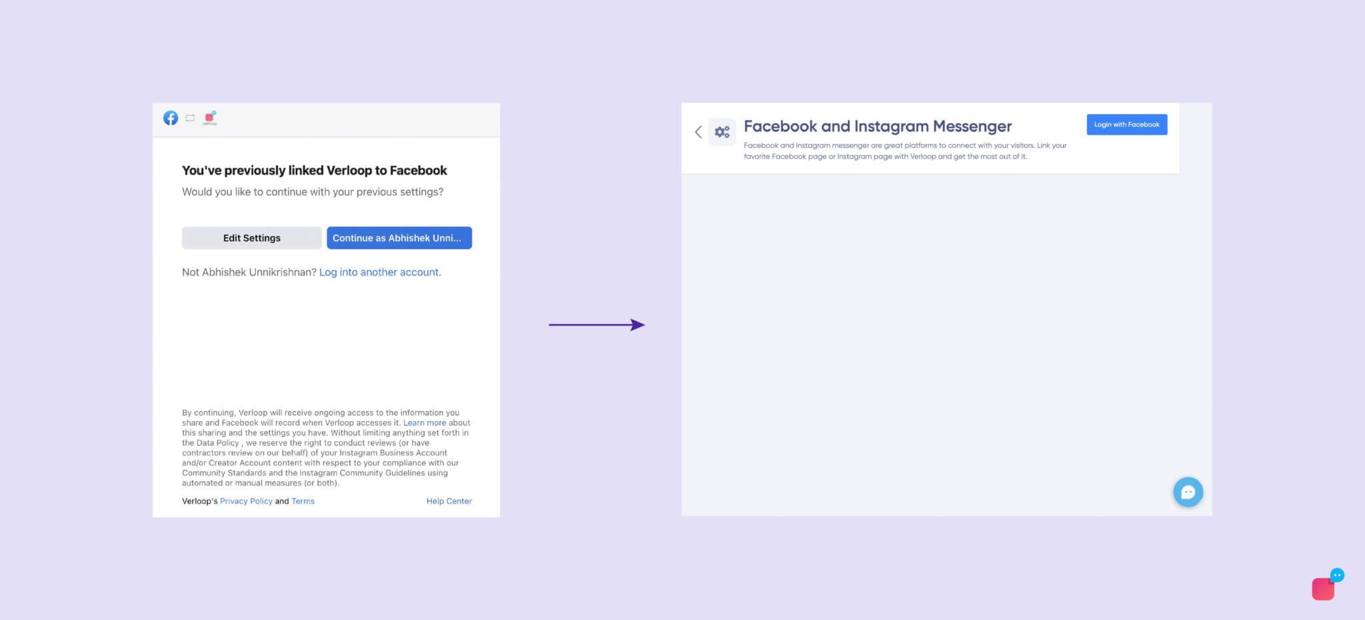The image size is (1365, 620).
Task: Visit the Help Center
Action: pos(449,501)
